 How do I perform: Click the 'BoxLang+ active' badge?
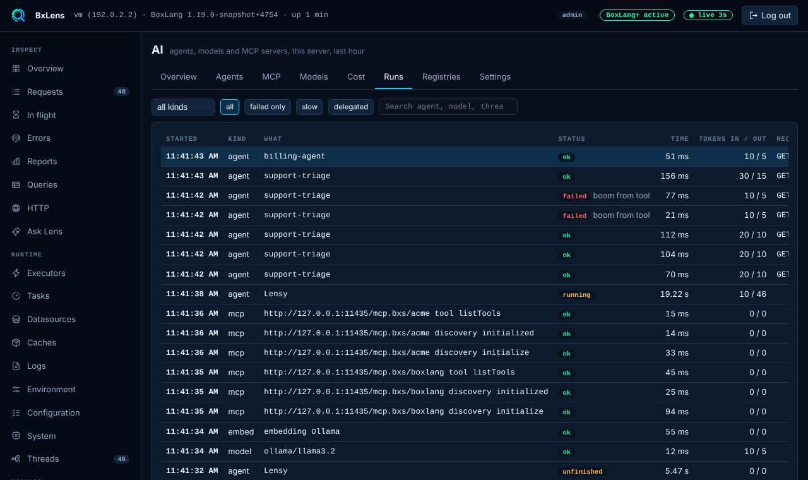click(637, 15)
